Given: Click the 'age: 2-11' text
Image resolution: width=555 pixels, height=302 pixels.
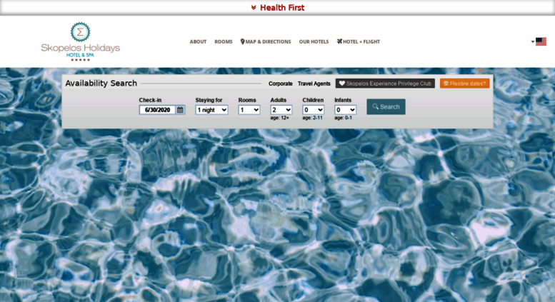Looking at the screenshot, I should point(313,118).
